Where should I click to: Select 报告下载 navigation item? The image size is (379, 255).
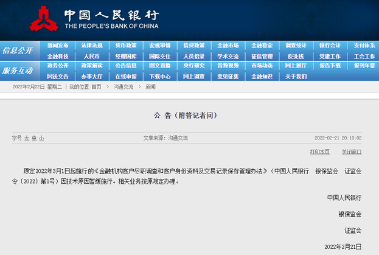(x=330, y=66)
